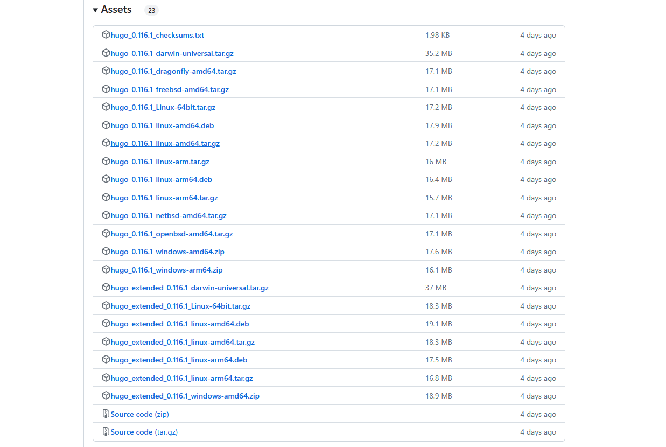Image resolution: width=666 pixels, height=447 pixels.
Task: Download hugo_0.116.1_windows-amd64.zip
Action: pos(167,252)
